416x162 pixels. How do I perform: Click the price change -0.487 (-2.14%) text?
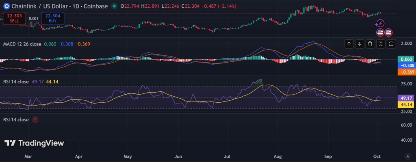[x=219, y=6]
